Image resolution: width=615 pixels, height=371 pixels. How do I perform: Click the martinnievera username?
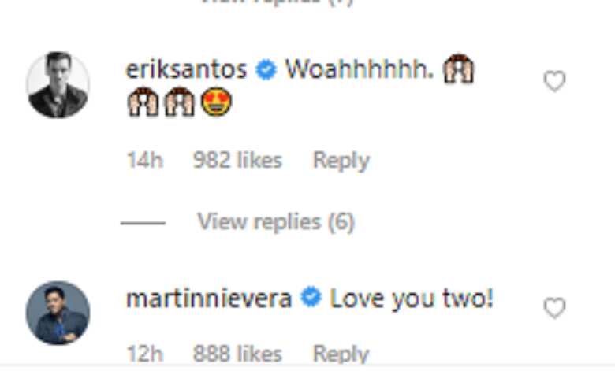209,299
